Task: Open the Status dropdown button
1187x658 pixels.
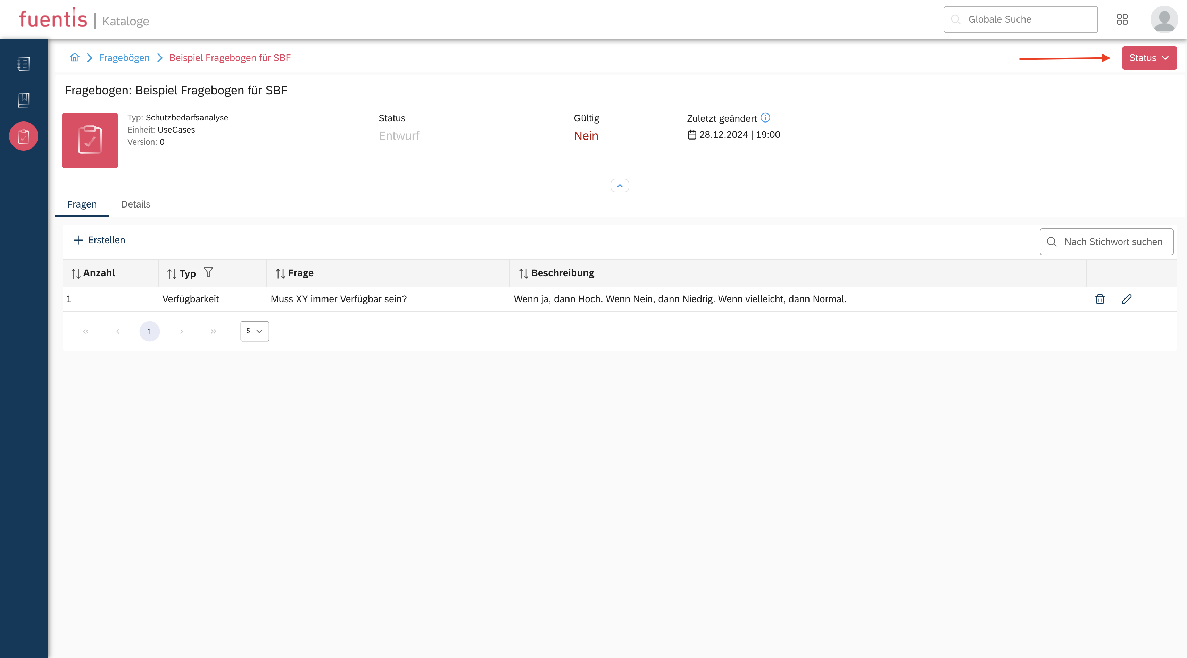Action: point(1149,58)
